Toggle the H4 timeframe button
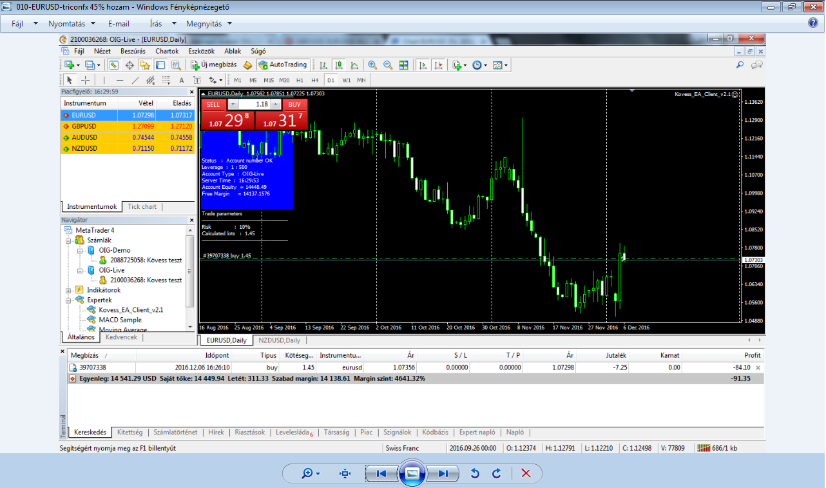This screenshot has width=826, height=488. pos(314,81)
